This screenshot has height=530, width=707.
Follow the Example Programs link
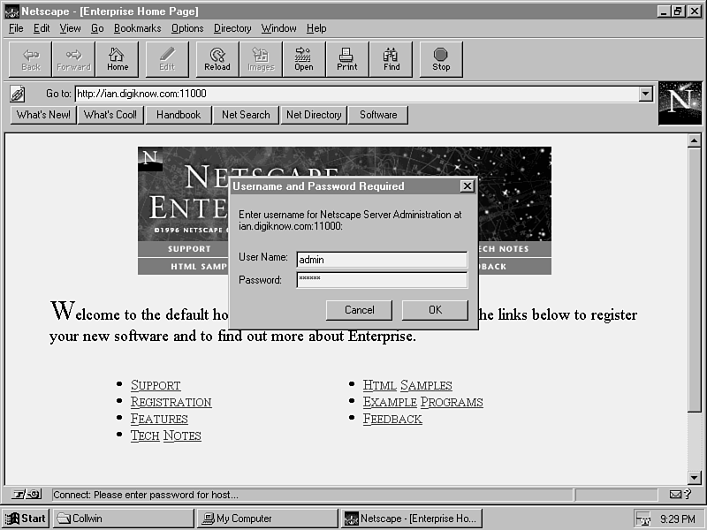point(423,402)
